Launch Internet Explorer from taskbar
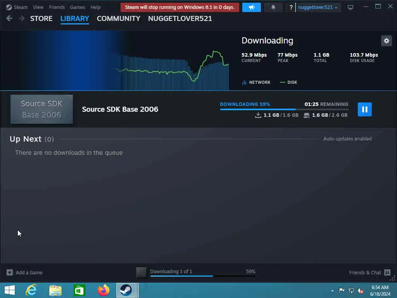Viewport: 397px width, 298px height. [x=31, y=290]
